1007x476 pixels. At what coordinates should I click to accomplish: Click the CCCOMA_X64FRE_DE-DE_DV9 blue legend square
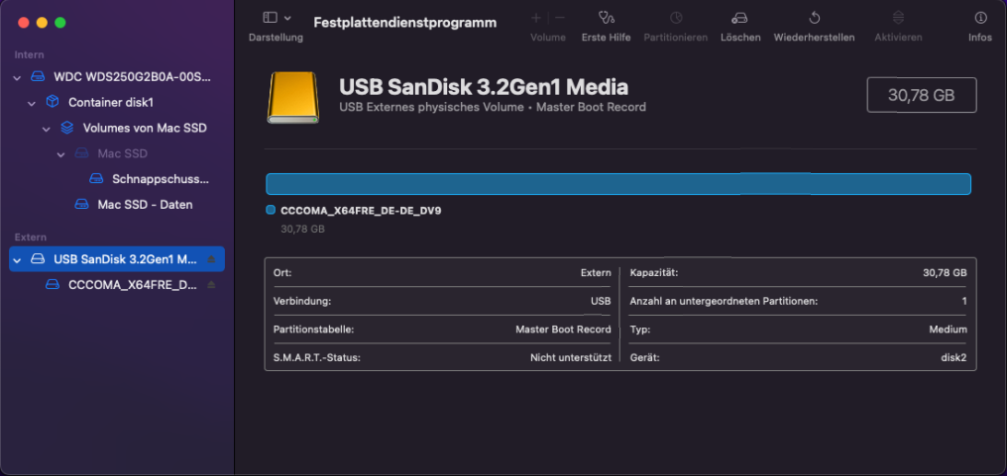click(x=271, y=210)
